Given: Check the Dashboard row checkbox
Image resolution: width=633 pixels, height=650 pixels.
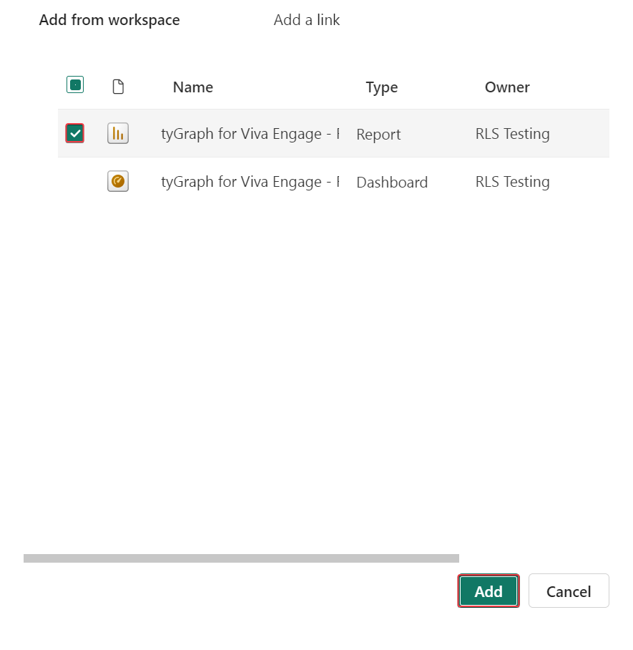Looking at the screenshot, I should click(74, 181).
